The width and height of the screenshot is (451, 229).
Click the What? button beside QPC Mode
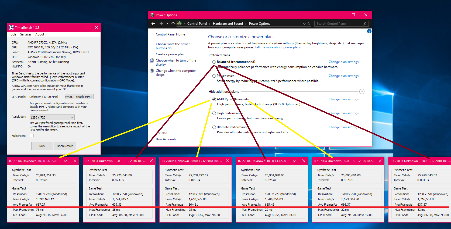pos(69,97)
